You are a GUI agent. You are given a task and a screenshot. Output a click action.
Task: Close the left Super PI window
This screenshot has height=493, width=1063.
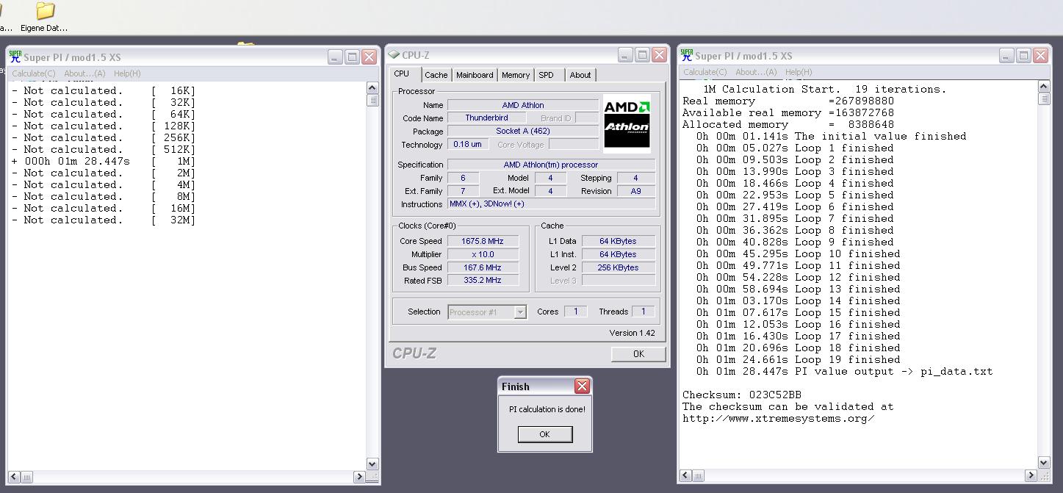point(370,57)
